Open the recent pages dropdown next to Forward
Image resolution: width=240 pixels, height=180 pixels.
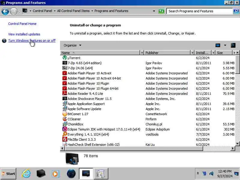pyautogui.click(x=19, y=11)
